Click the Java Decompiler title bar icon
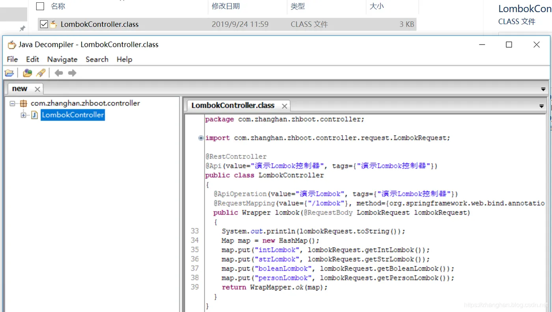Image resolution: width=552 pixels, height=312 pixels. tap(12, 45)
